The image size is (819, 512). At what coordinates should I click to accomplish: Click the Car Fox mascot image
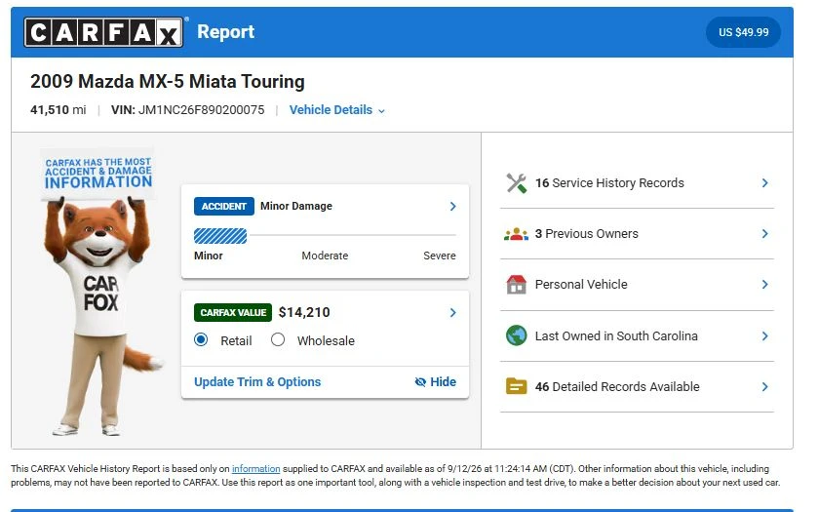102,294
